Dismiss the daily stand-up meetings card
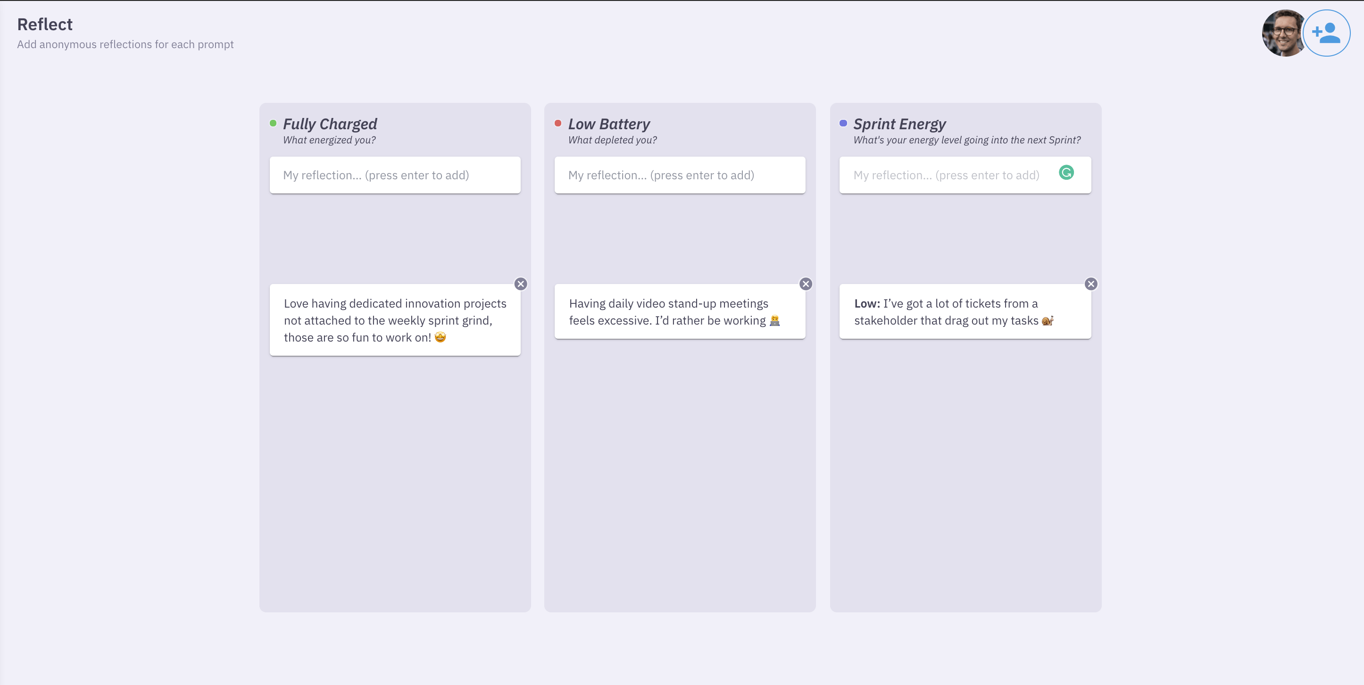Image resolution: width=1364 pixels, height=685 pixels. tap(806, 284)
